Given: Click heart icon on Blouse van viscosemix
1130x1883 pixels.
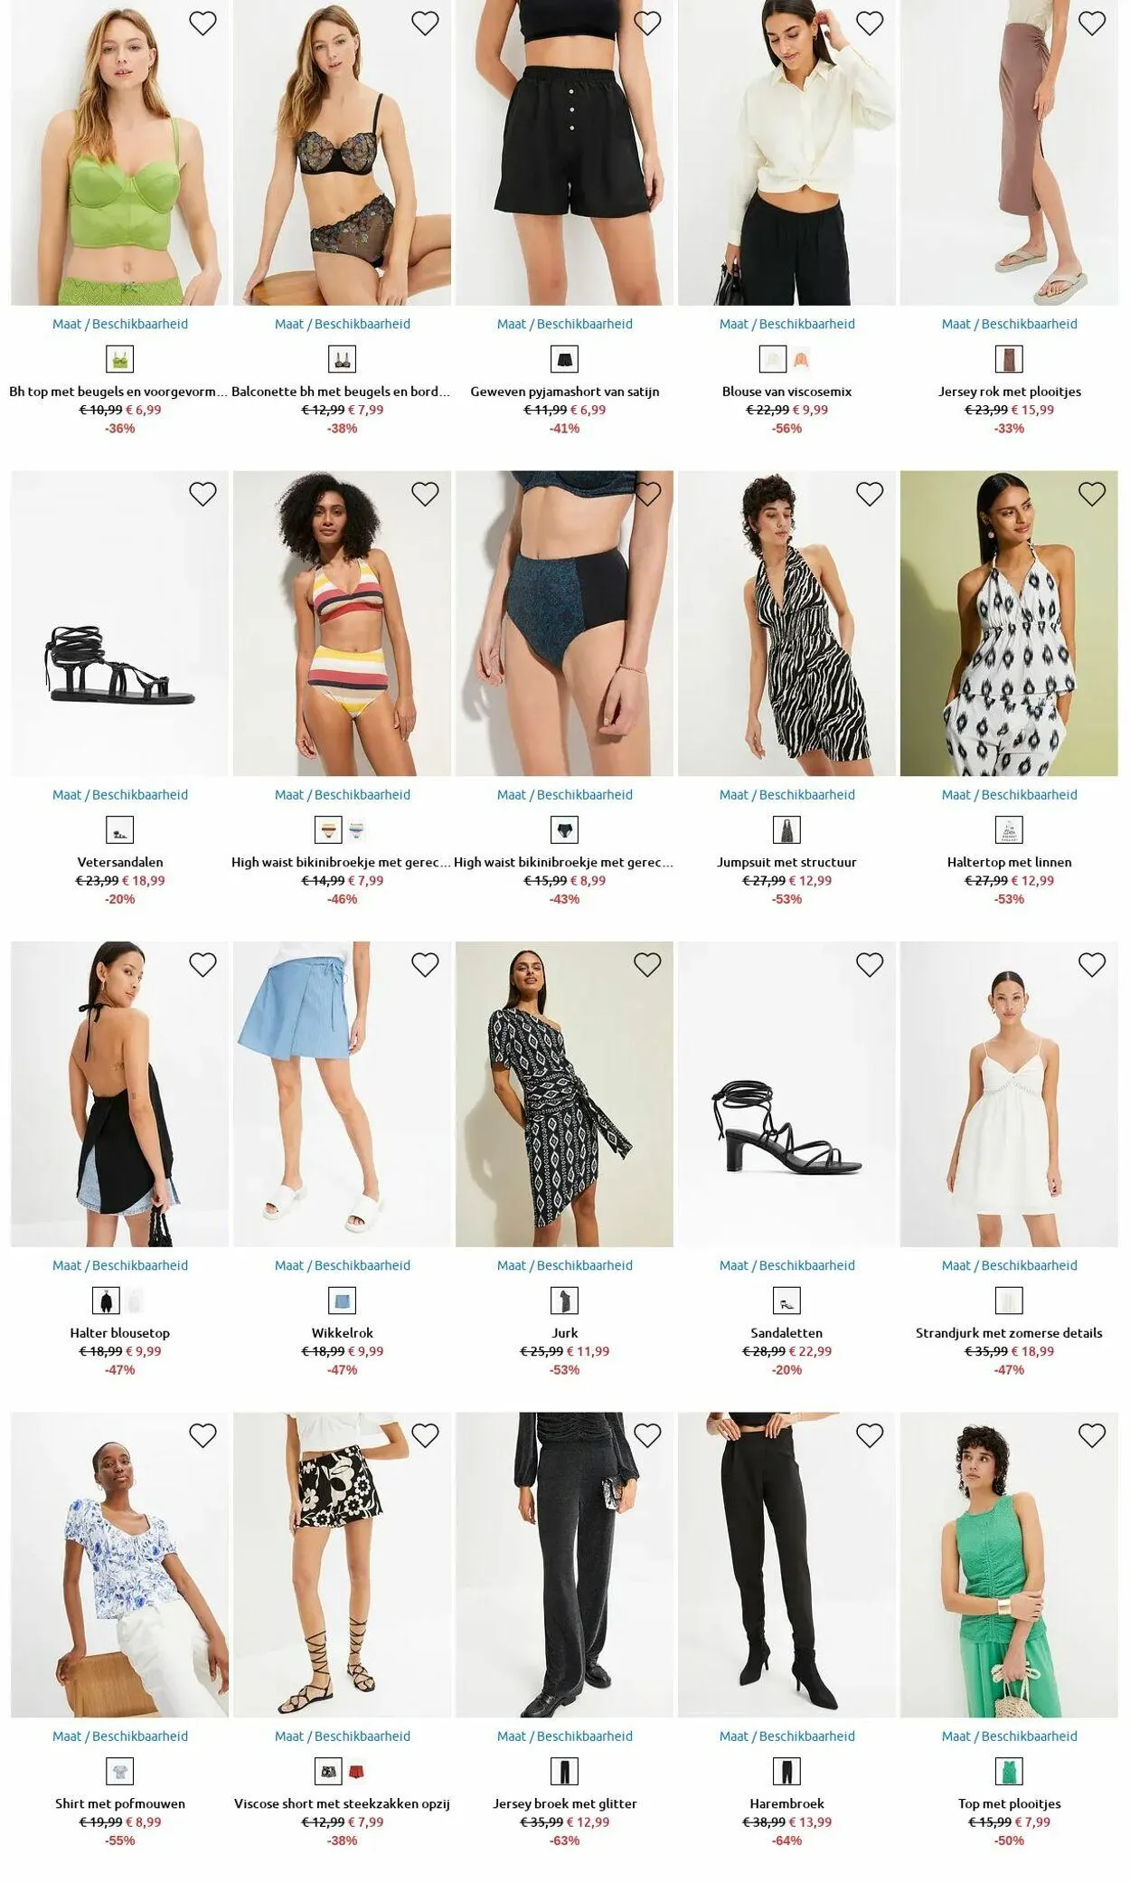Looking at the screenshot, I should pyautogui.click(x=870, y=24).
